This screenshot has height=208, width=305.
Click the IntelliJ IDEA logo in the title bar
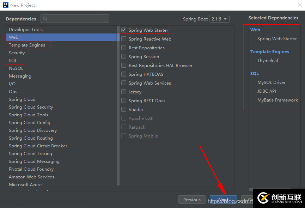5,5
